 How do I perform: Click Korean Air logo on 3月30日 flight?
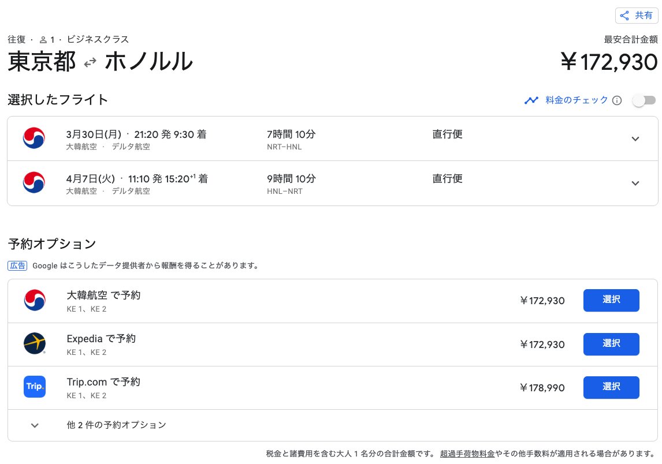coord(34,138)
